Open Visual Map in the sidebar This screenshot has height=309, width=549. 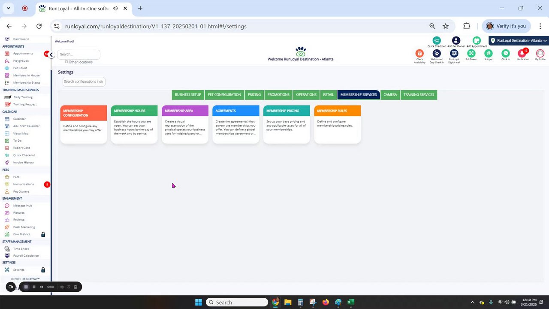(21, 133)
